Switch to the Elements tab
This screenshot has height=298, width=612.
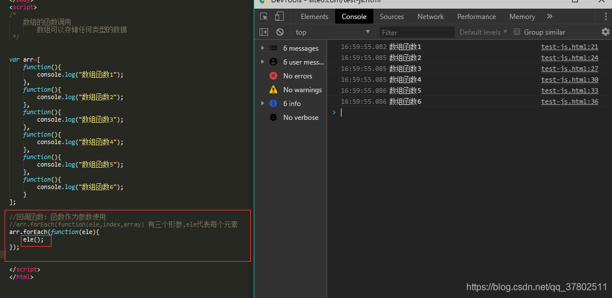314,16
